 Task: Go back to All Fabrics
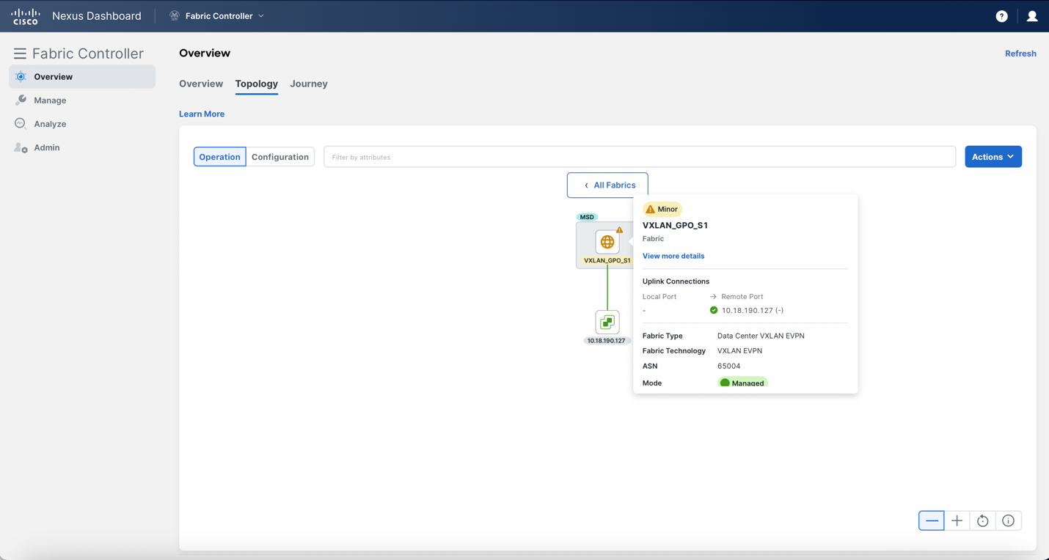(607, 185)
